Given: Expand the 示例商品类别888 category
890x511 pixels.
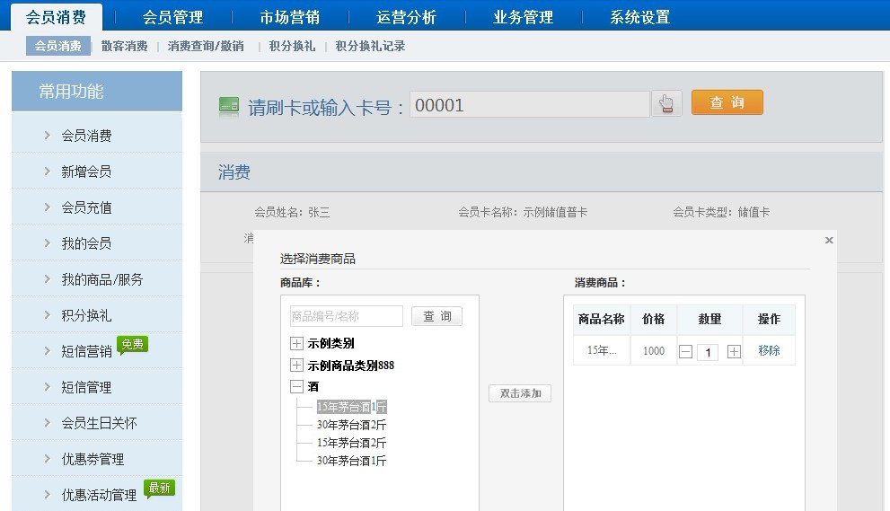Looking at the screenshot, I should pos(296,366).
